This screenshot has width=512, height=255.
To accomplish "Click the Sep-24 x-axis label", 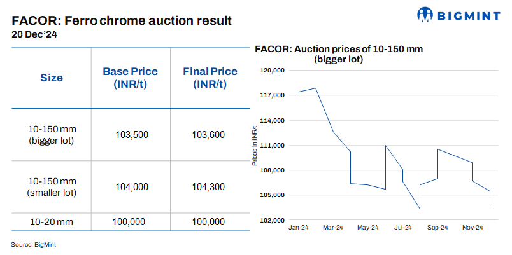I will pos(437,228).
